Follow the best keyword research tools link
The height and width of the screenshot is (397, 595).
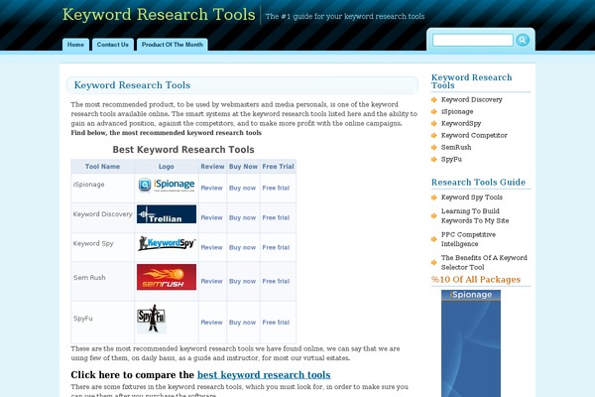tap(264, 375)
